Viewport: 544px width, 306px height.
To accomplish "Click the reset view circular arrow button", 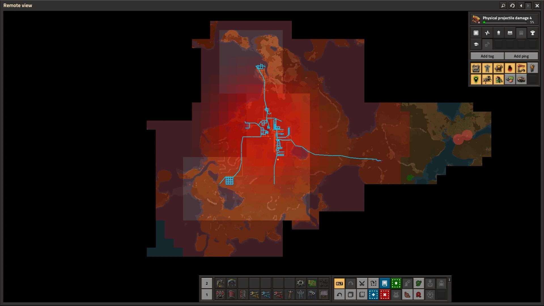I will (512, 5).
